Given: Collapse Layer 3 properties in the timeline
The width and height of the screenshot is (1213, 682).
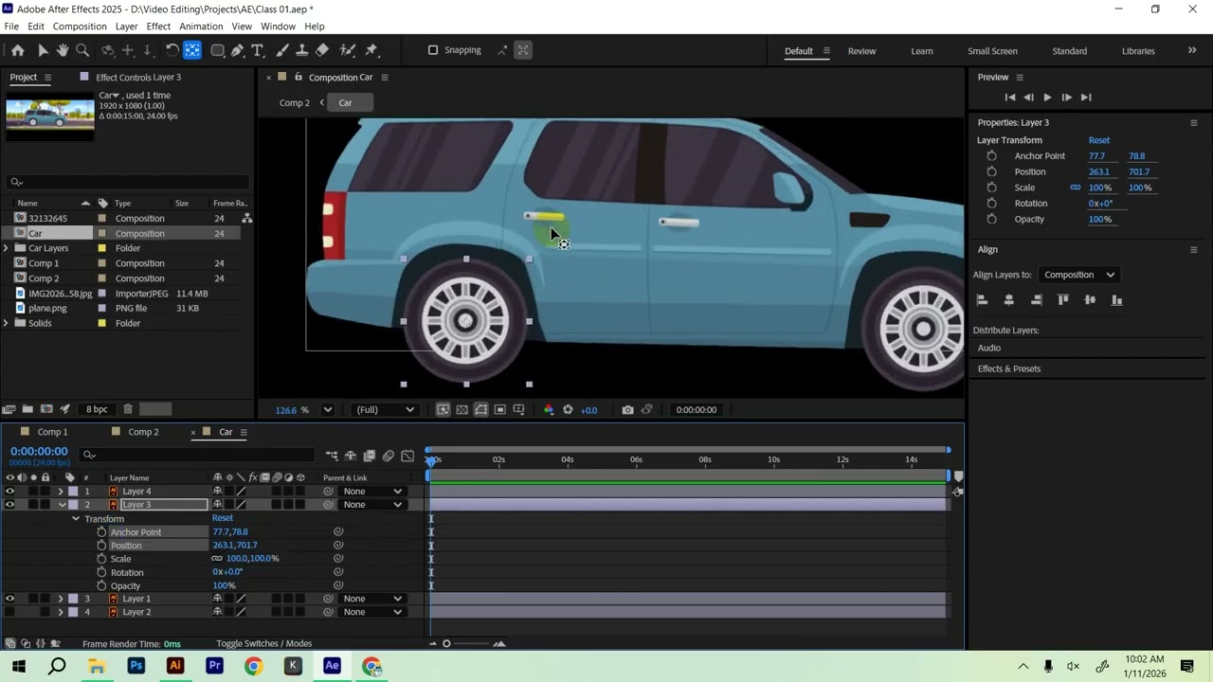Looking at the screenshot, I should (x=61, y=505).
